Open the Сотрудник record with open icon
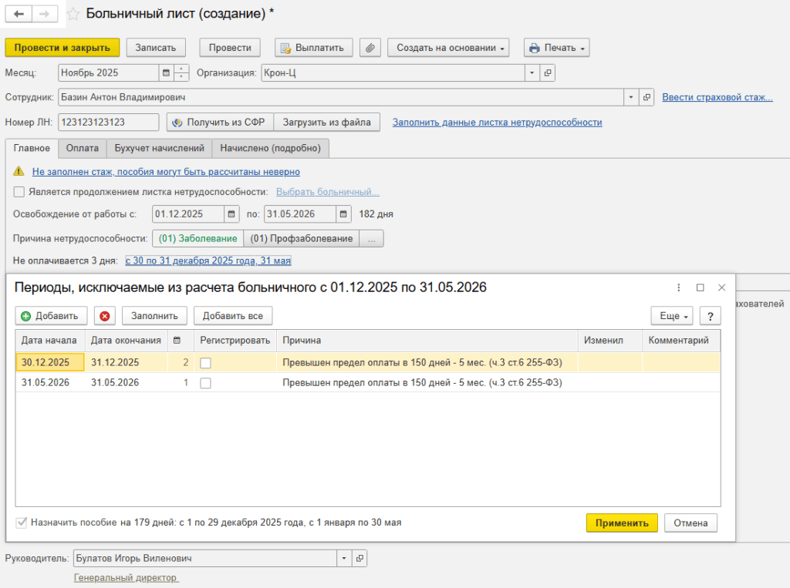The height and width of the screenshot is (588, 790). (647, 98)
